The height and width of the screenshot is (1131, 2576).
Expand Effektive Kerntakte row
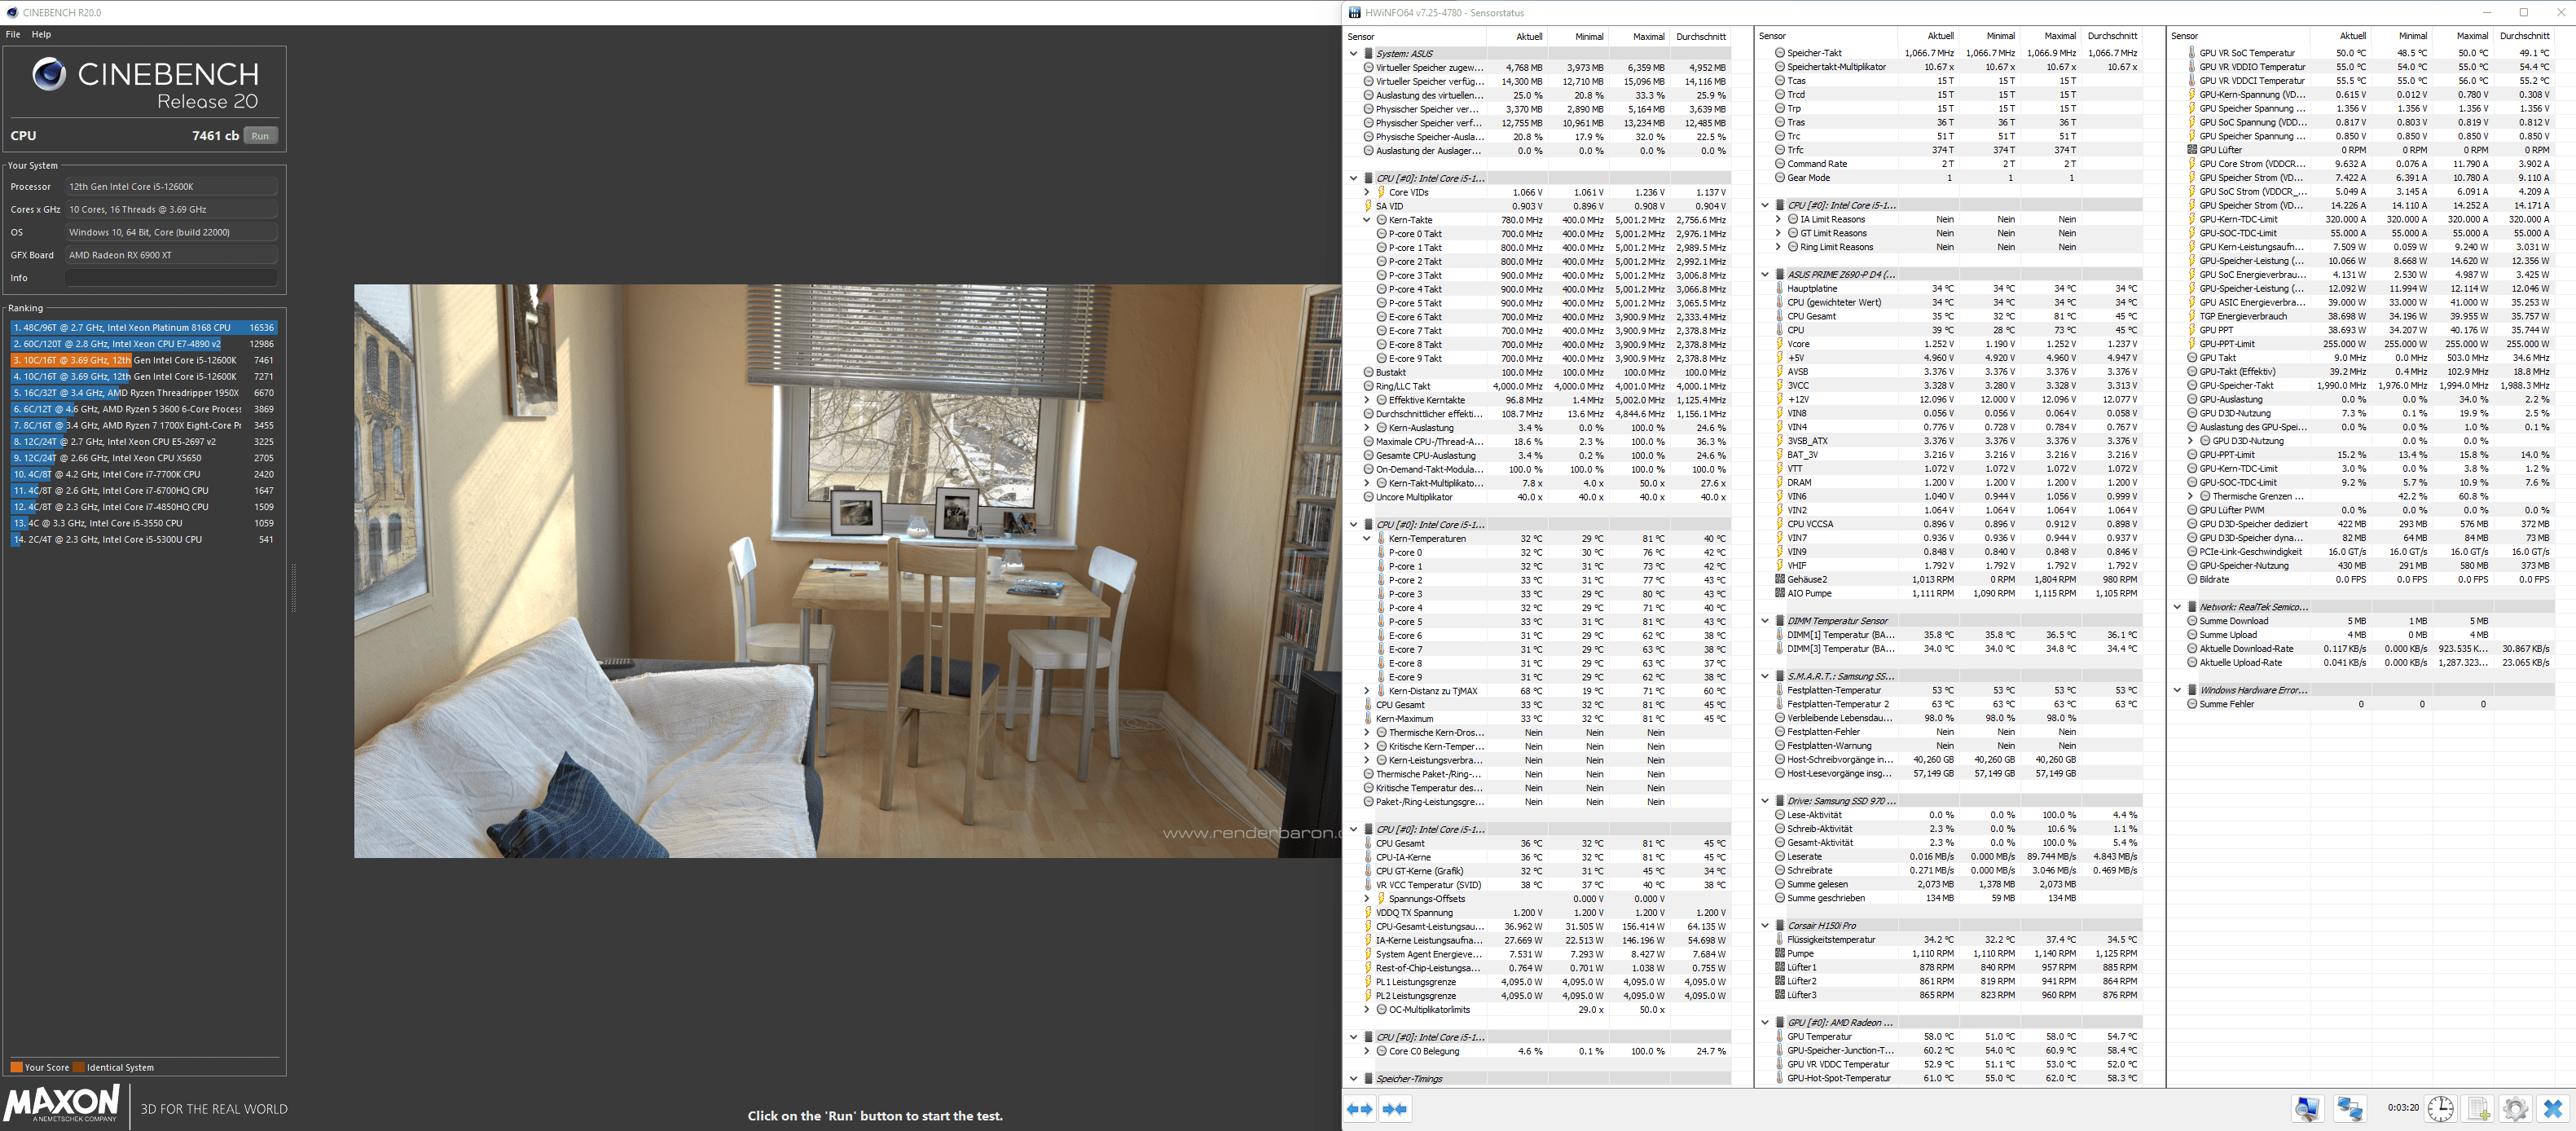[1367, 400]
